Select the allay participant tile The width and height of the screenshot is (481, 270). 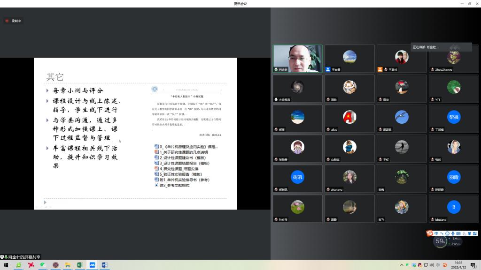coord(349,119)
